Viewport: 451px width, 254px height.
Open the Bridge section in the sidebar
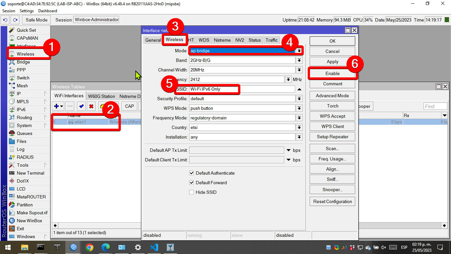click(x=22, y=62)
